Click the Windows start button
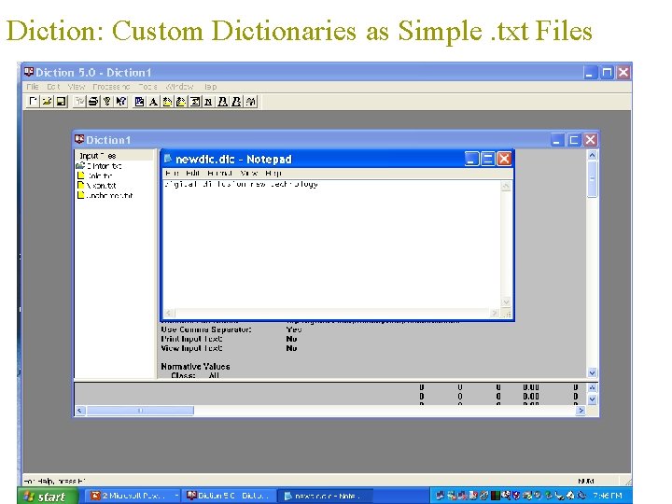Image resolution: width=672 pixels, height=504 pixels. tap(48, 496)
